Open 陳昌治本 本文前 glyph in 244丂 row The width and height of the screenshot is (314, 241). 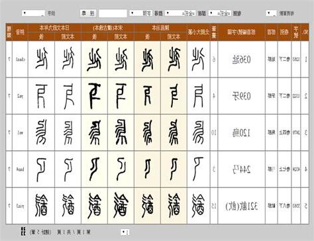pyautogui.click(x=174, y=169)
